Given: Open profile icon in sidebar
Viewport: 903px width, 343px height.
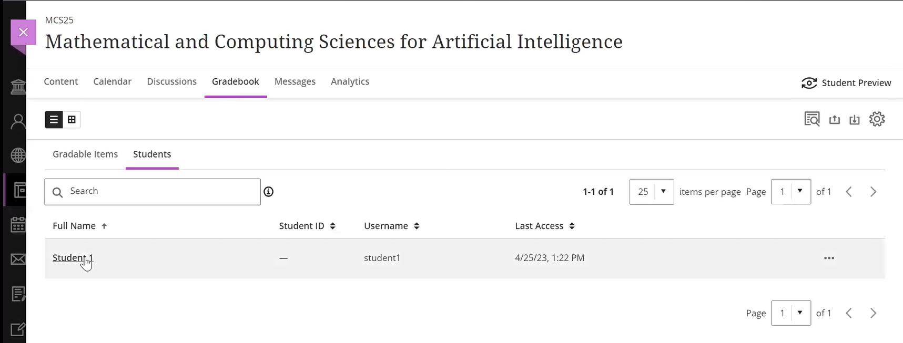Looking at the screenshot, I should 18,122.
